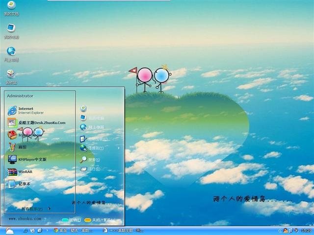
Task: Click the volume tray icon
Action: pos(296,231)
